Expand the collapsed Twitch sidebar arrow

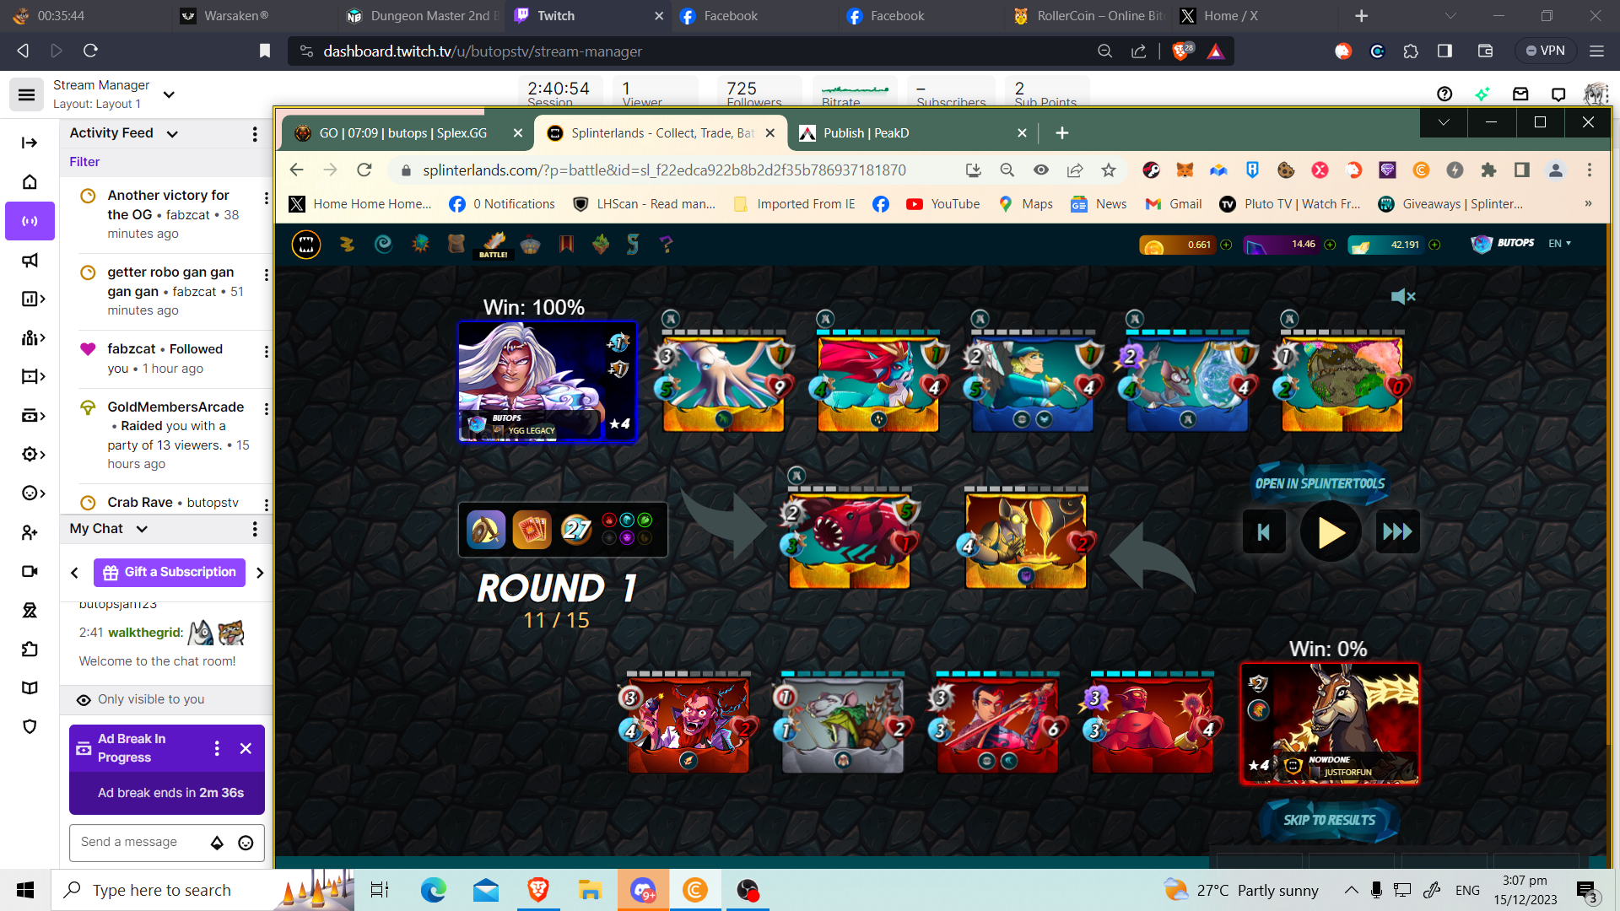30,143
